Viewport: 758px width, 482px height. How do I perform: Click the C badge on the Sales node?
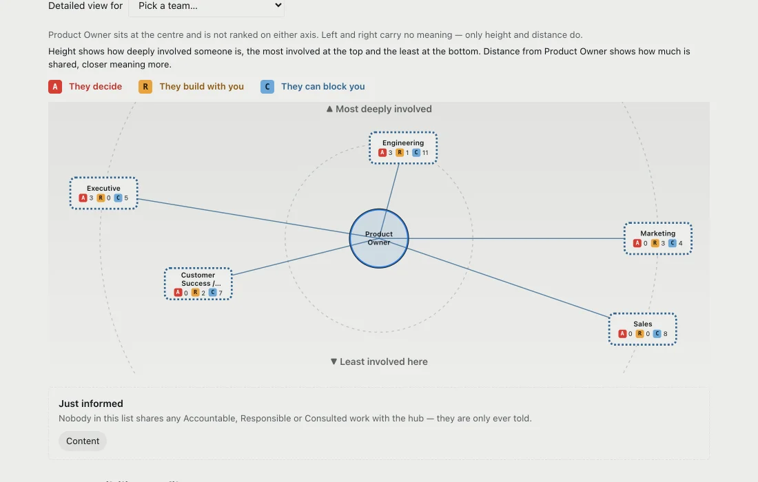(657, 334)
